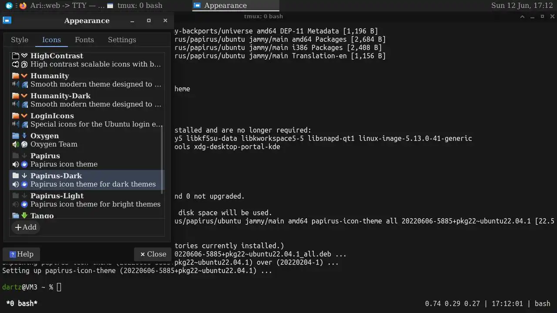Click the Oxygen blue down-arrow preview icon
The image size is (557, 313).
[24, 136]
